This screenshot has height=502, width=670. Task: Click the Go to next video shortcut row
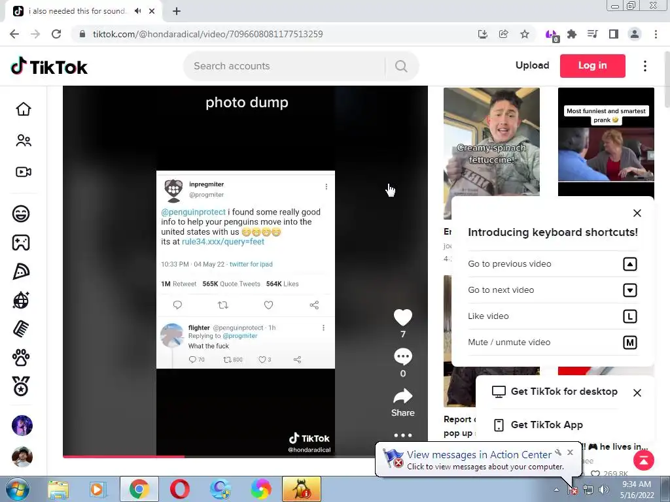pyautogui.click(x=553, y=290)
